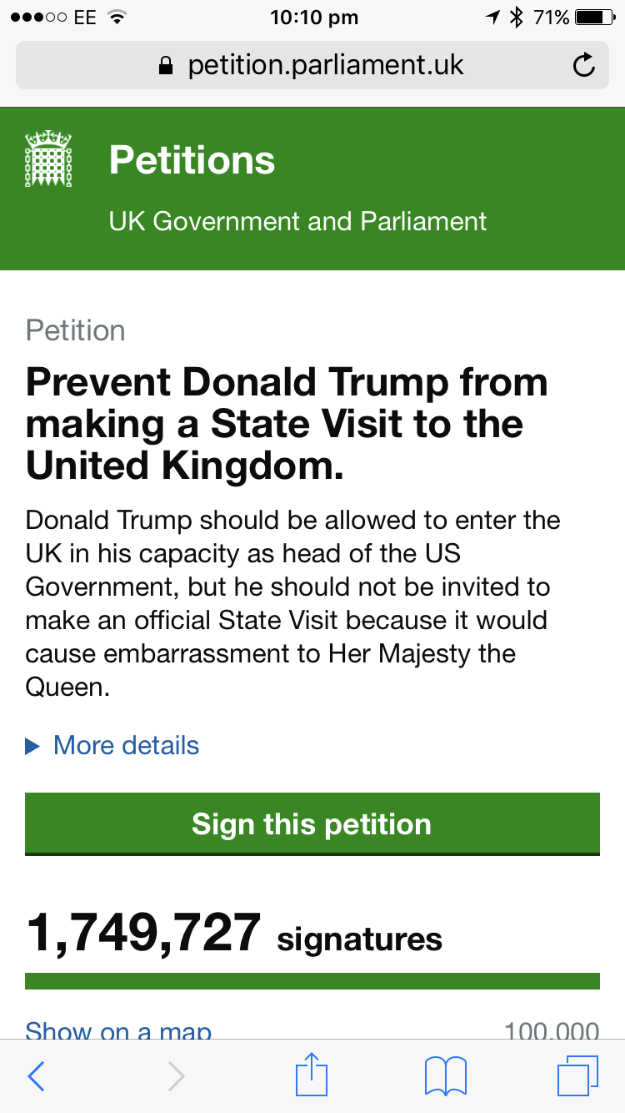This screenshot has width=625, height=1113.
Task: Open the Show on a map link
Action: [x=118, y=1031]
